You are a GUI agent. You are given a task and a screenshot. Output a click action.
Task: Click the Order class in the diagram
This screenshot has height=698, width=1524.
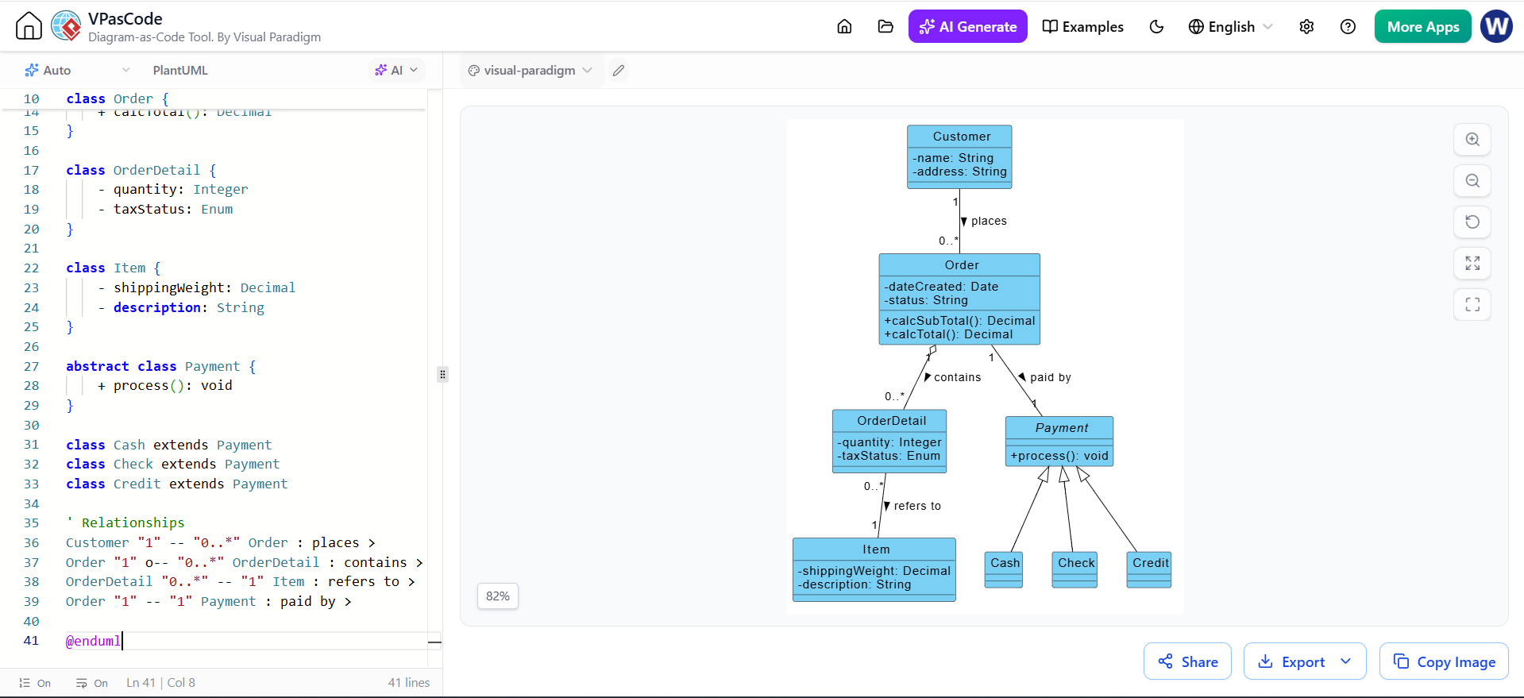(959, 299)
